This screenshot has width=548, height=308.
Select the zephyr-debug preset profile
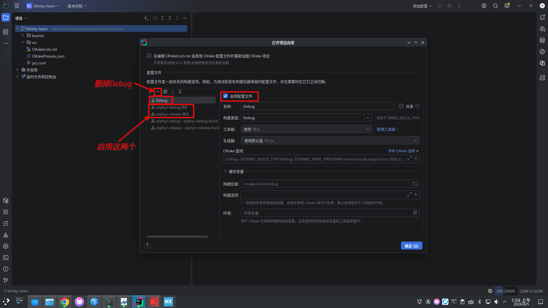(x=183, y=107)
